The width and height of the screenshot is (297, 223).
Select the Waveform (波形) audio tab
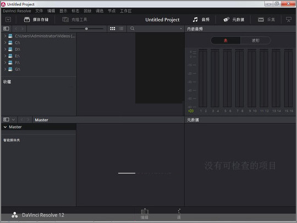click(256, 40)
